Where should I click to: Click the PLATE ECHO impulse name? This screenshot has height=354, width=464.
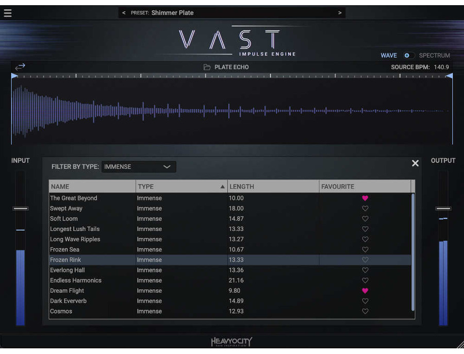click(231, 67)
